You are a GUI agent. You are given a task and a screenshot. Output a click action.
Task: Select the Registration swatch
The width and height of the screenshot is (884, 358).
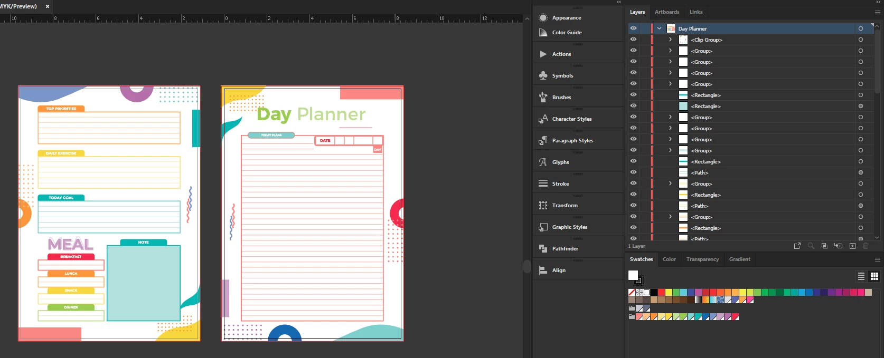click(x=639, y=292)
